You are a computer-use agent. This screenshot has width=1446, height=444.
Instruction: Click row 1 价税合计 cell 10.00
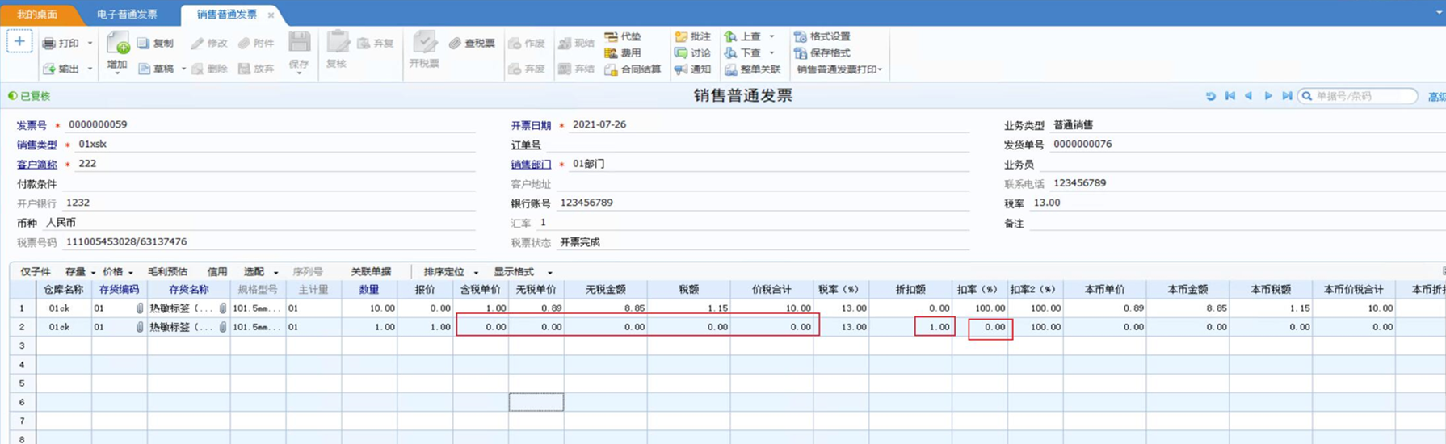coord(771,308)
